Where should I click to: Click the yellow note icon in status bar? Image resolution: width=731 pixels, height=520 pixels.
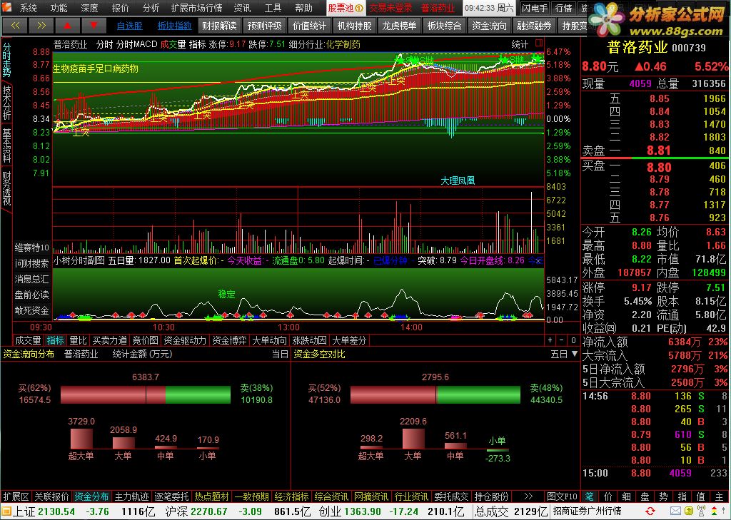688,511
